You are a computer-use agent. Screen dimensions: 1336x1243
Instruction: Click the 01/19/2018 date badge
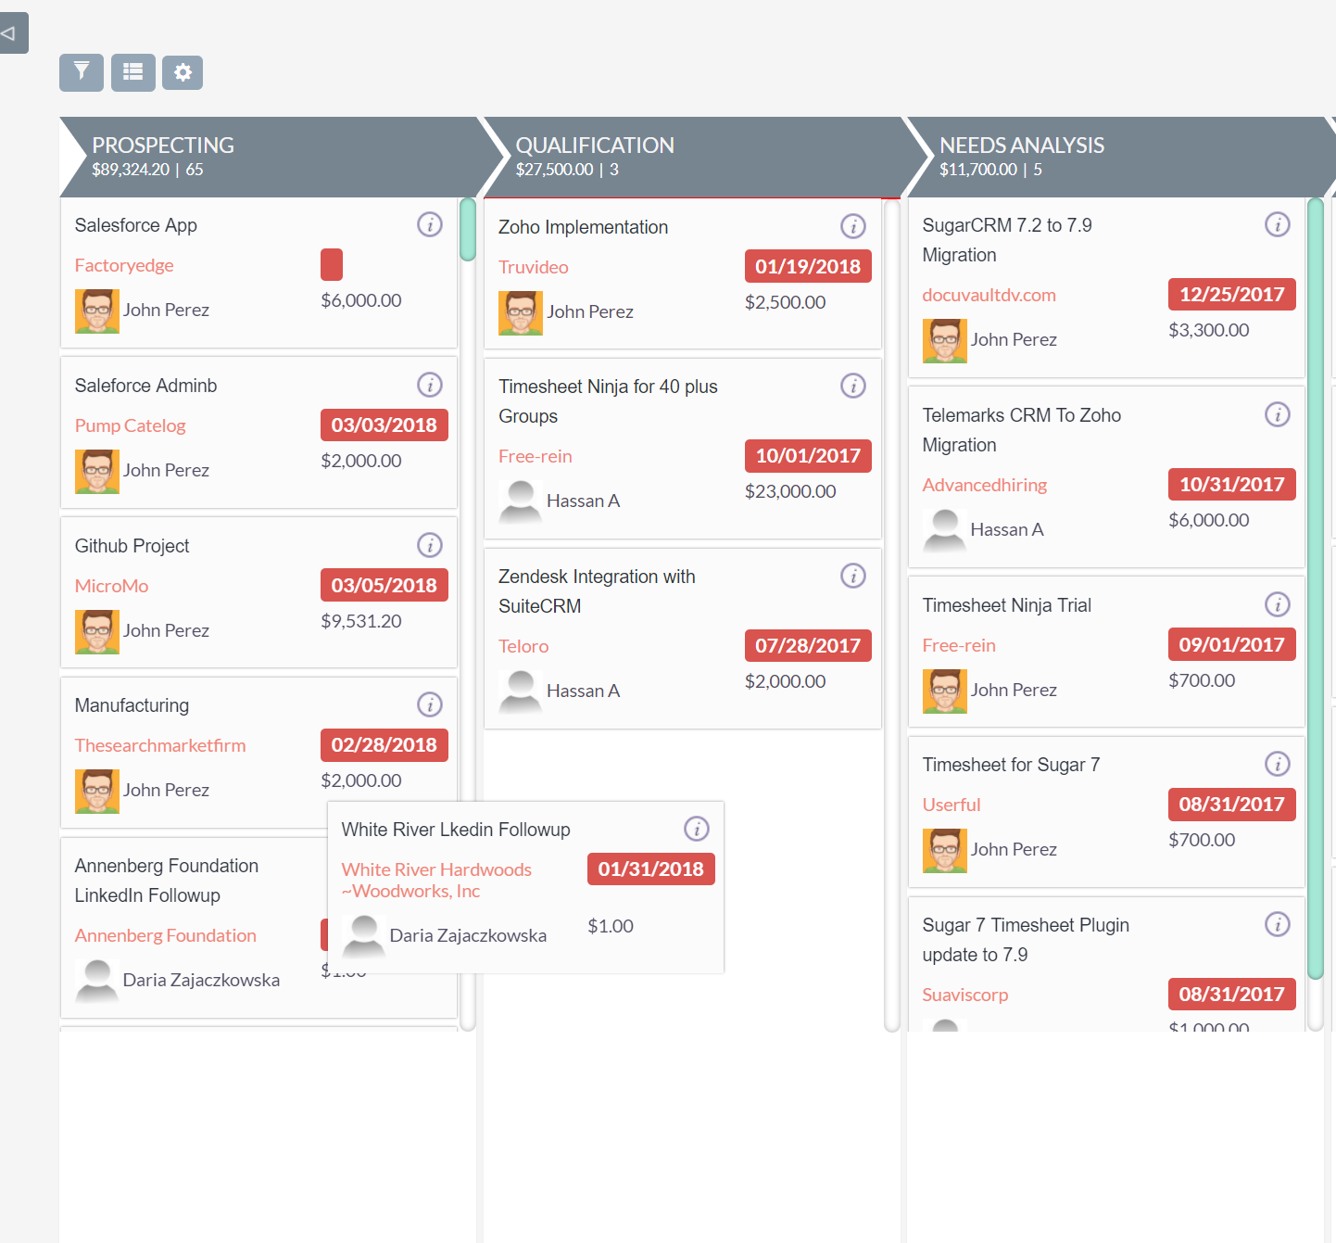pyautogui.click(x=808, y=266)
